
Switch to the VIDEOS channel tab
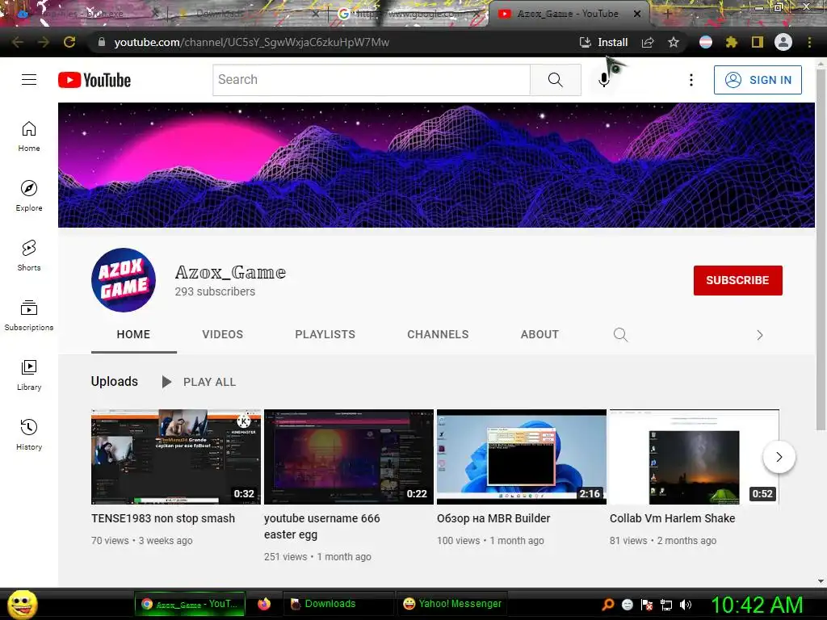pos(223,334)
